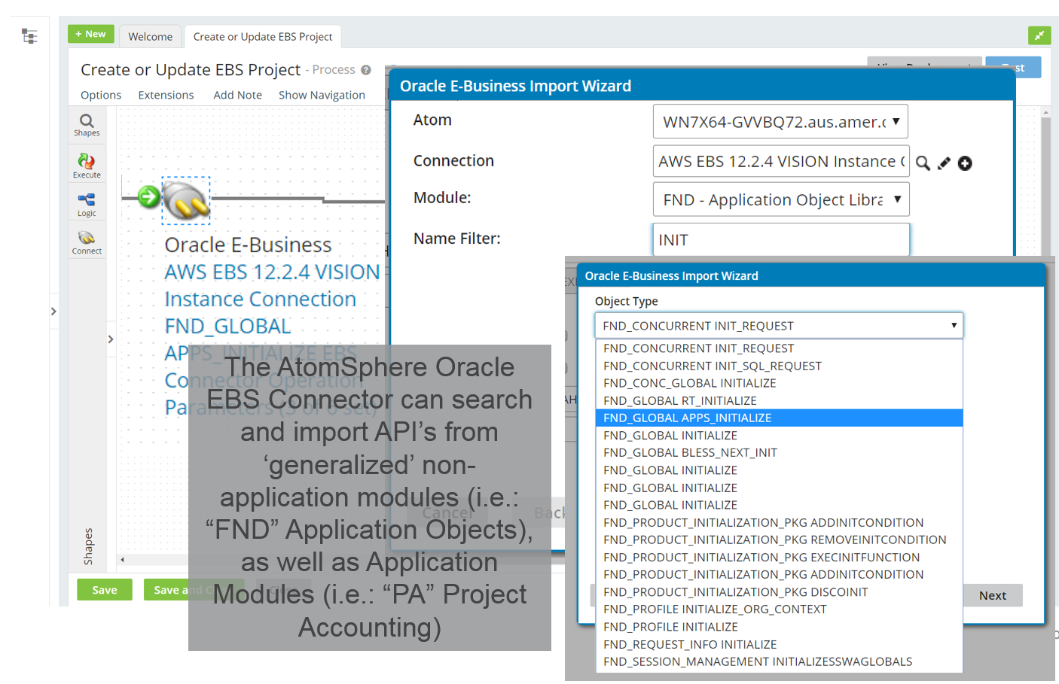Screen dimensions: 1059x684
Task: Click the pencil icon to edit the Connection
Action: 944,163
